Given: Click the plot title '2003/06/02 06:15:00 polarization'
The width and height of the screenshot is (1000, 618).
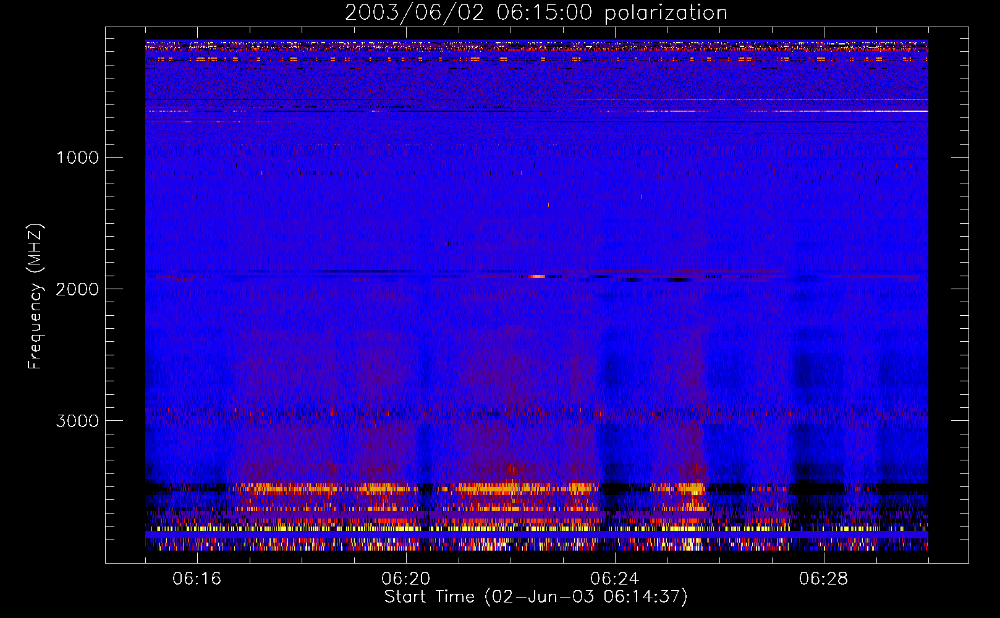Looking at the screenshot, I should (536, 13).
